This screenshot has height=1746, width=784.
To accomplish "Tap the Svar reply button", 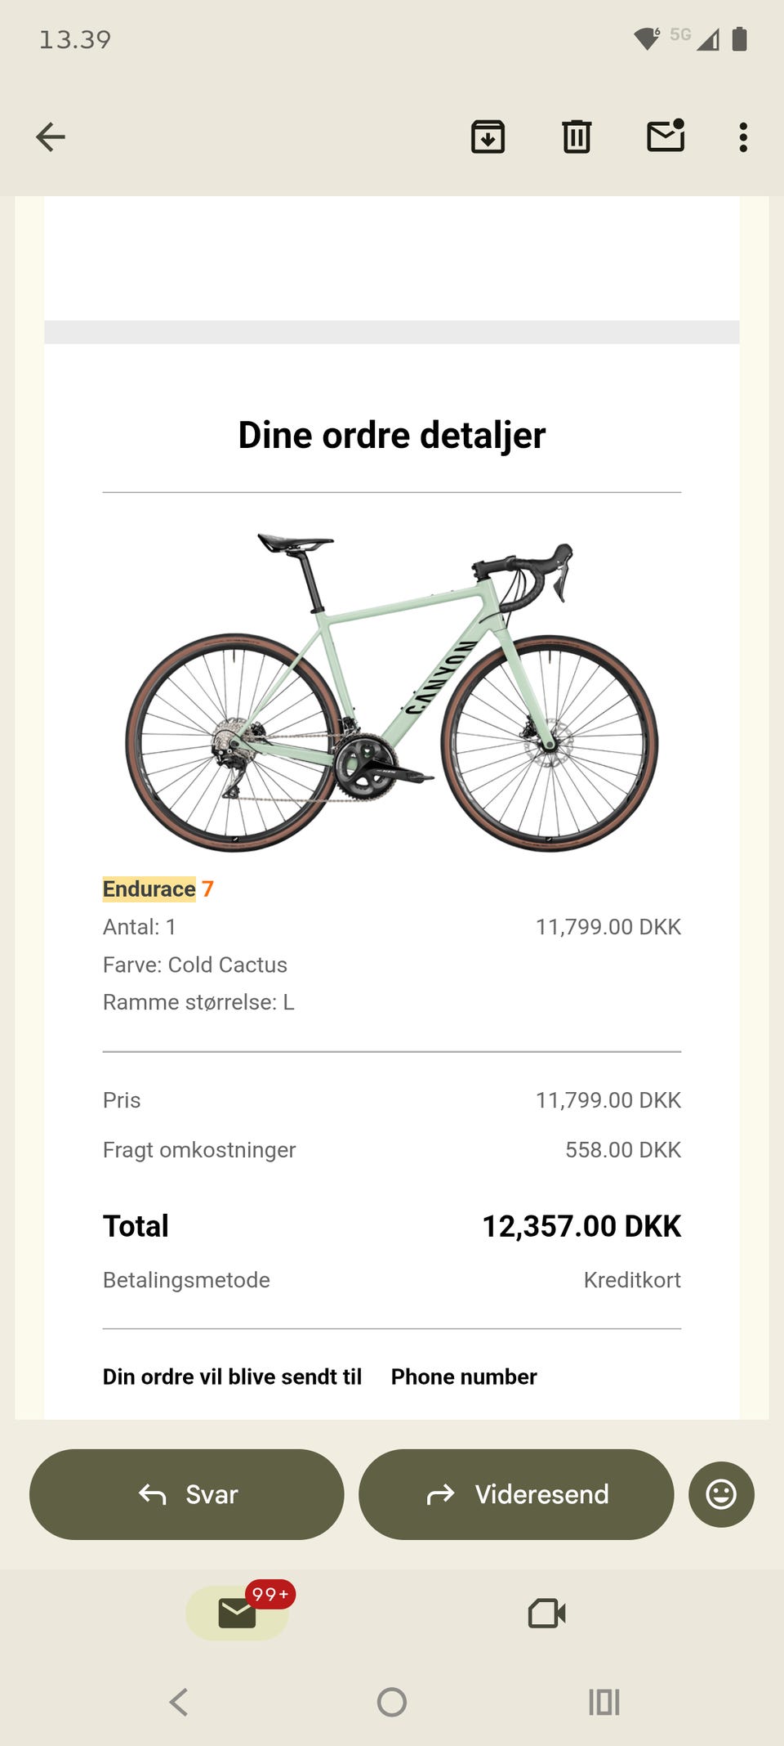I will 187,1494.
